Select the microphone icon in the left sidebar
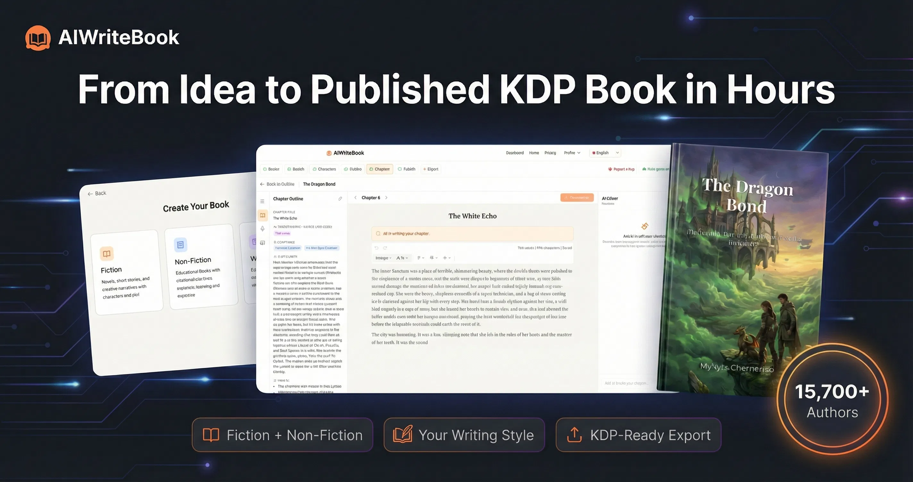 (x=263, y=229)
